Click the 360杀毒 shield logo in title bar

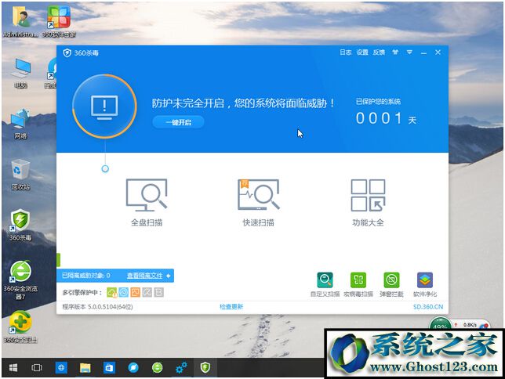click(67, 52)
